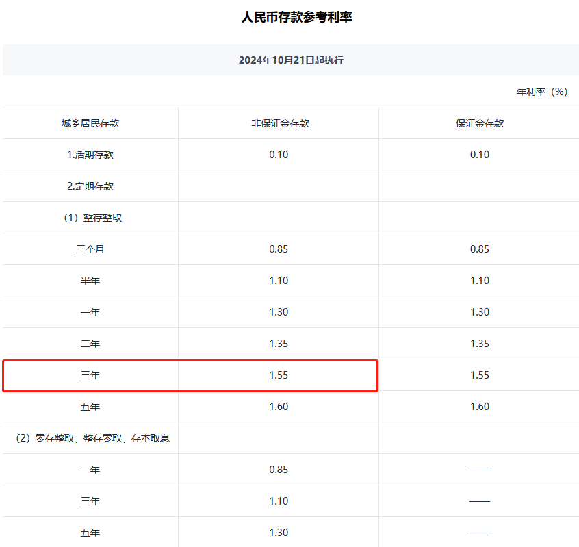
Task: Click the 年利率（%） unit label
Action: point(542,92)
